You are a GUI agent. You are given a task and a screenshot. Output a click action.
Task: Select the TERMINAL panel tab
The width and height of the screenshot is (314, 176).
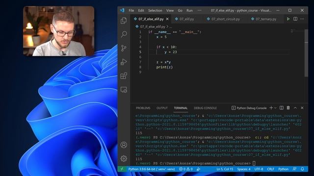tap(181, 108)
